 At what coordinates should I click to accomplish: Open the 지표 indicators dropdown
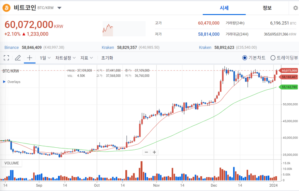pyautogui.click(x=87, y=58)
